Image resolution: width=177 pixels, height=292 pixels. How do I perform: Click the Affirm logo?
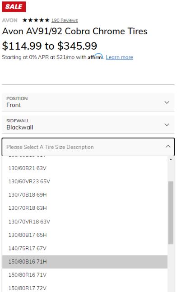pos(95,56)
